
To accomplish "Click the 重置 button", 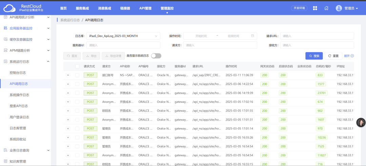I will click(x=333, y=56).
